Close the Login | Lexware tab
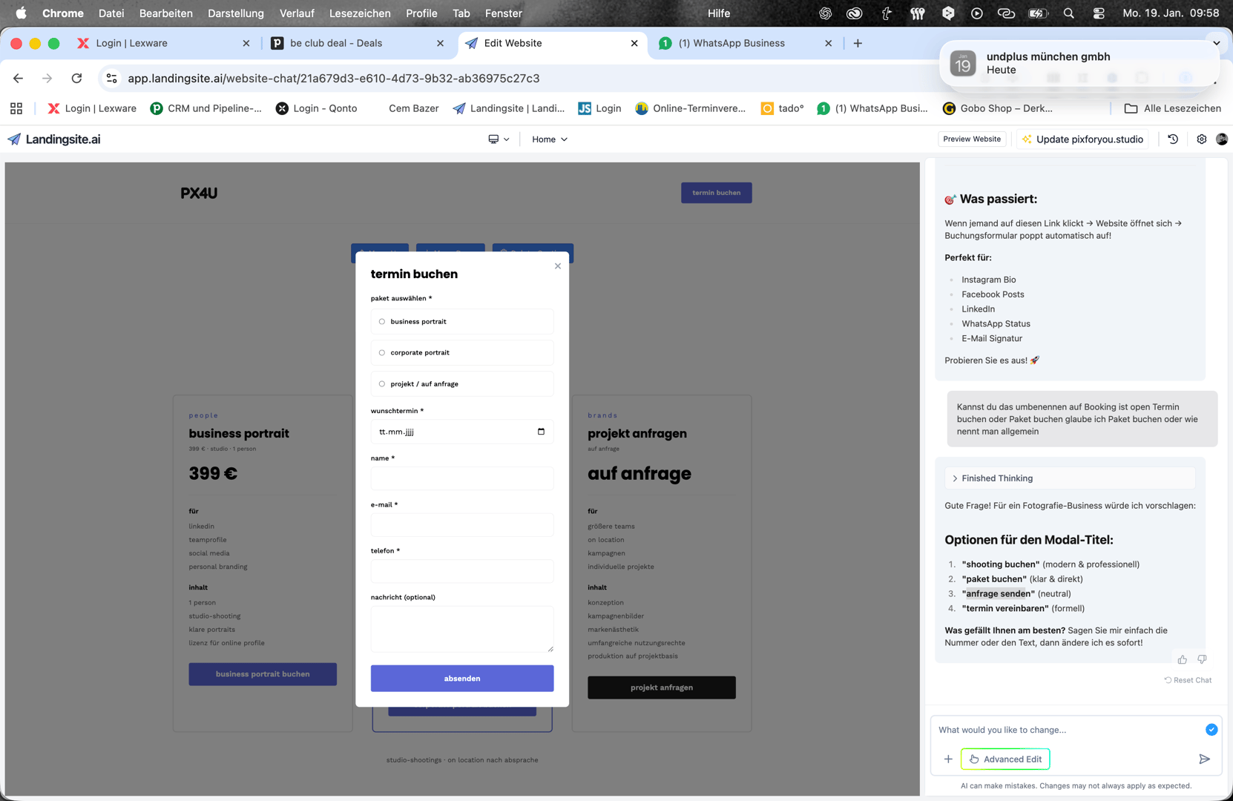Viewport: 1233px width, 801px height. (x=246, y=43)
